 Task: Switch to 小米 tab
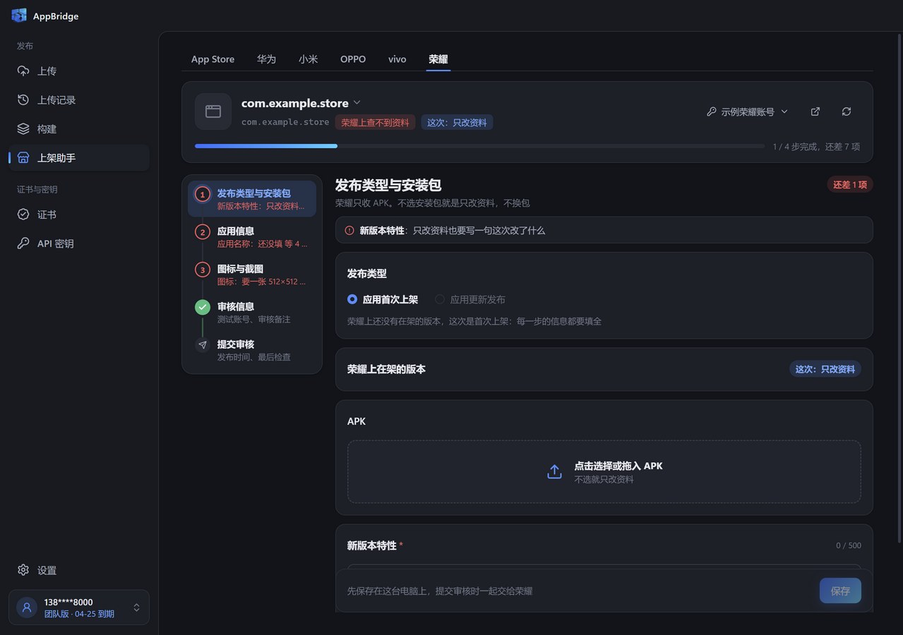[x=308, y=59]
